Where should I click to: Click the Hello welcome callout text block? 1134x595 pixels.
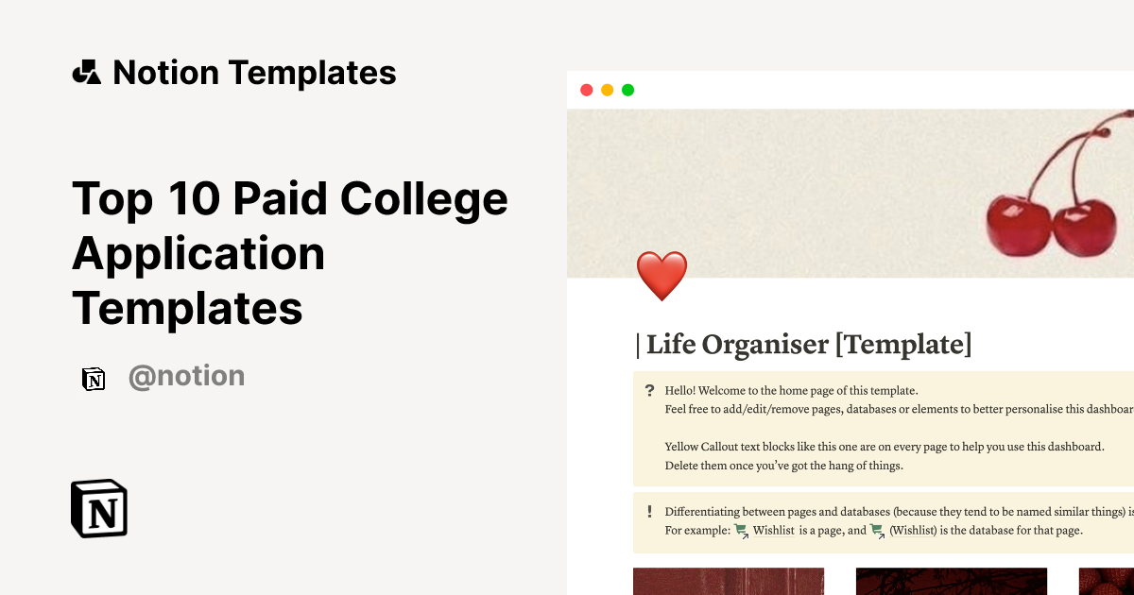click(x=885, y=428)
